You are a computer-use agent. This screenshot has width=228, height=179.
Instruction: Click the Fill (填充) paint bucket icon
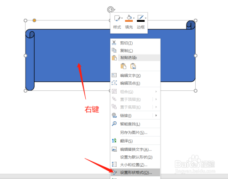129,17
